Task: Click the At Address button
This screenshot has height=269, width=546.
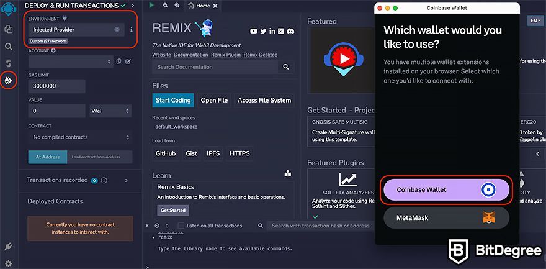Action: point(48,157)
